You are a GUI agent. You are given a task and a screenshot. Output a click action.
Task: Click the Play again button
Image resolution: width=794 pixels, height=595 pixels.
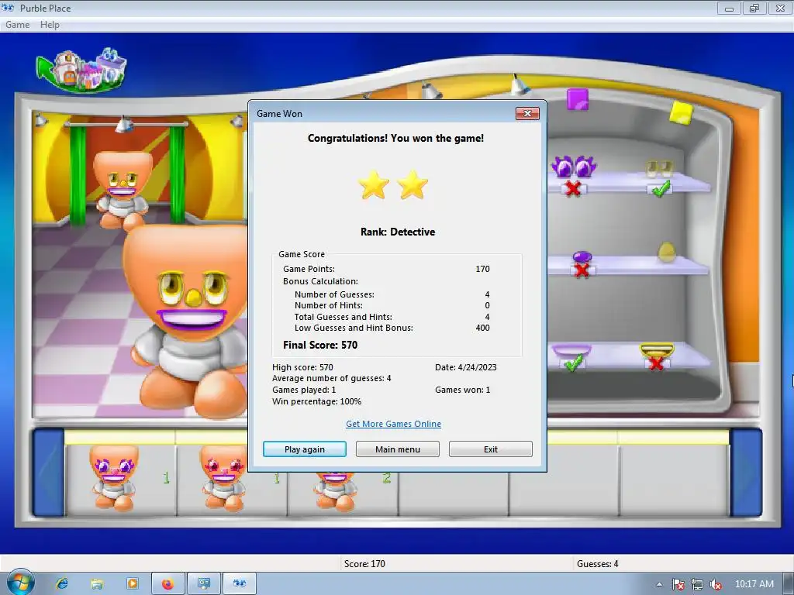coord(304,449)
